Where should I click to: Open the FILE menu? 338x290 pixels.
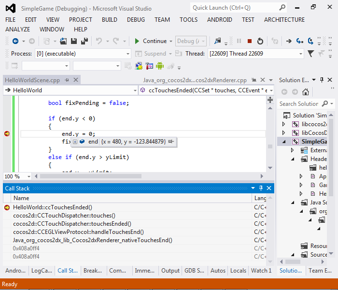tap(10, 20)
